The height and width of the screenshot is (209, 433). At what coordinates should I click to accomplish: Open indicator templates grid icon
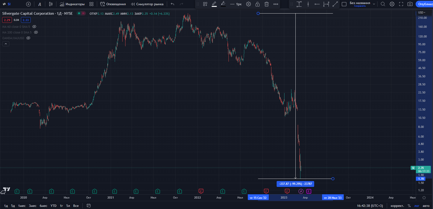(91, 4)
